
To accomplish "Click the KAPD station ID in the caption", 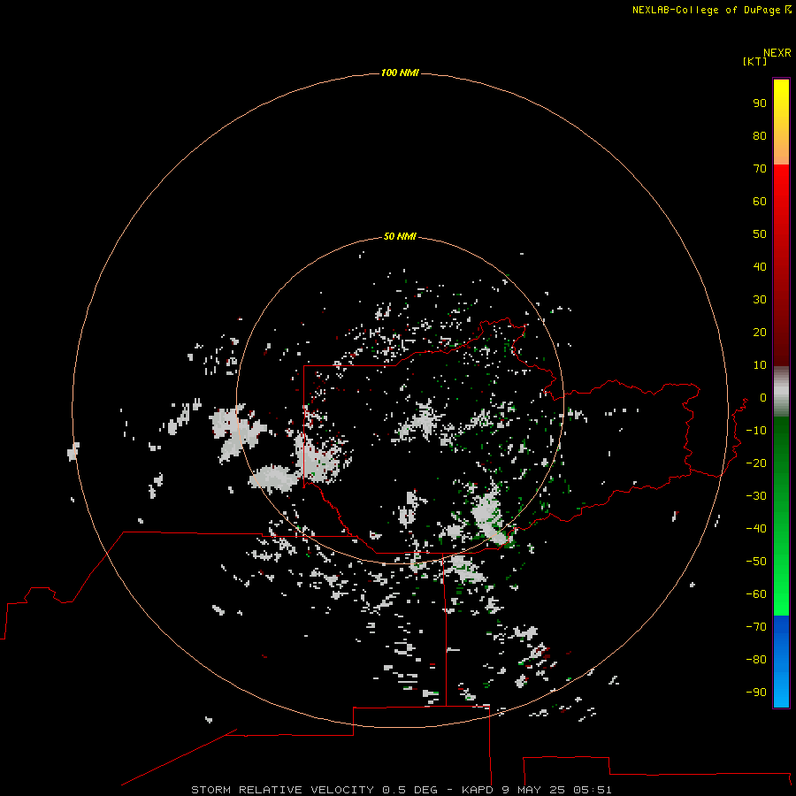I will 478,790.
